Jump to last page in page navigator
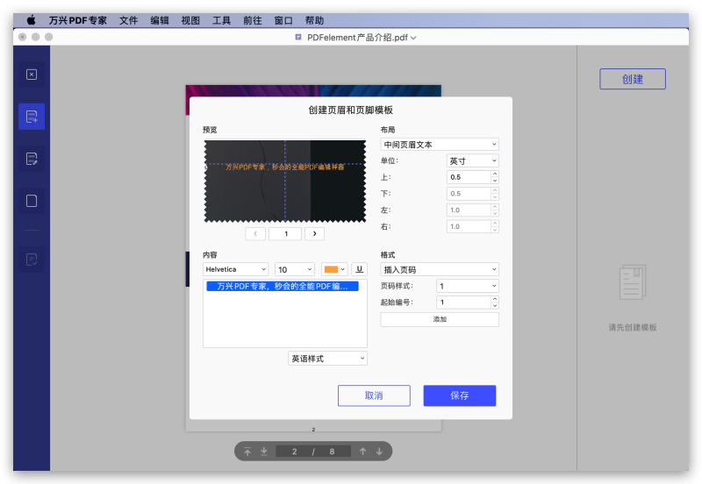This screenshot has width=702, height=484. point(264,452)
